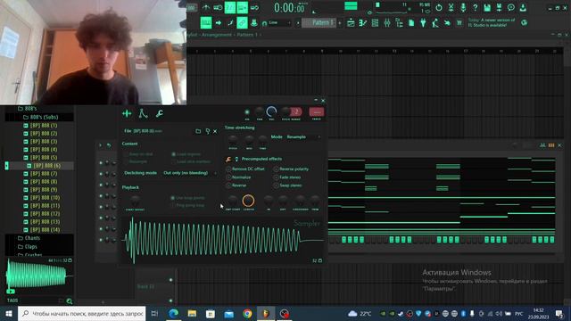This screenshot has height=321, width=571.
Task: Toggle Normalize option
Action: coord(228,177)
